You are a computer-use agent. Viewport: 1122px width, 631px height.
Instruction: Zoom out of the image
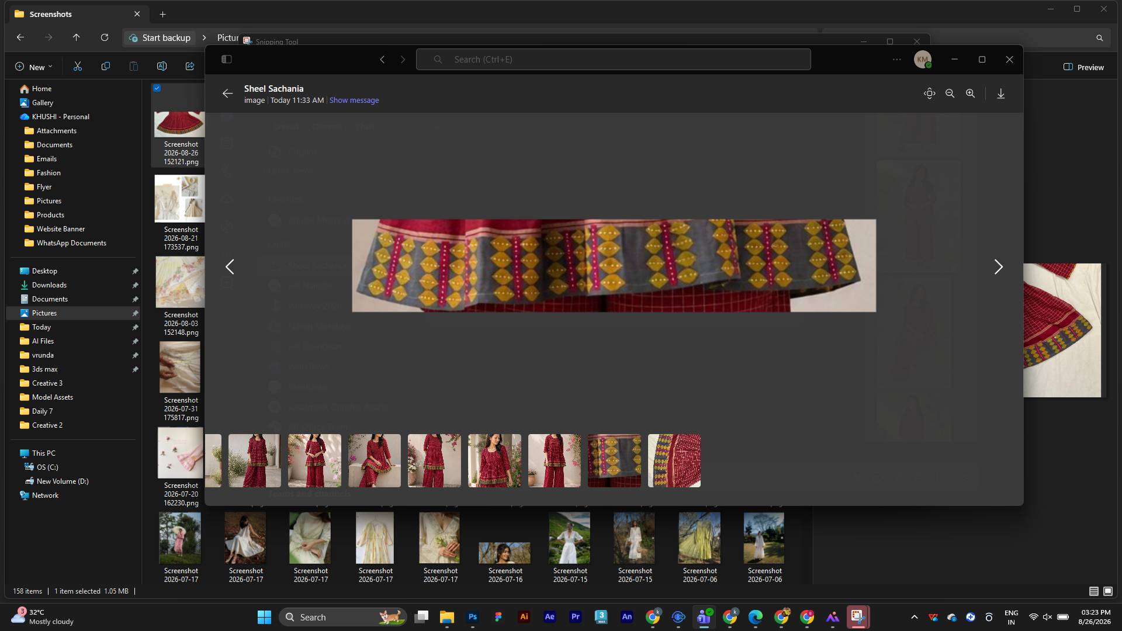950,93
